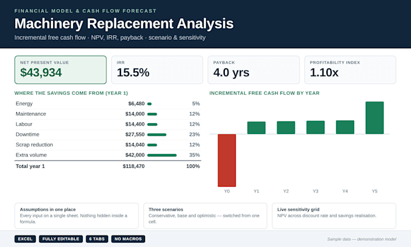Click the Net Present Value card
This screenshot has width=411, height=247.
(60, 69)
